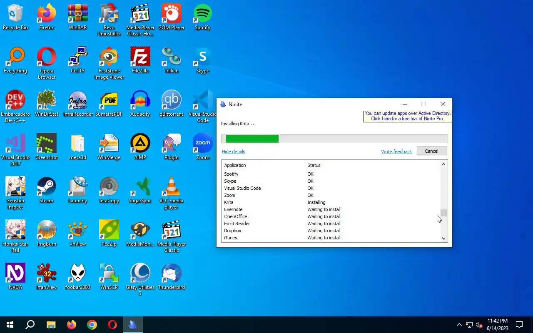This screenshot has width=533, height=333.
Task: Open taskbar search magnifier
Action: (30, 325)
